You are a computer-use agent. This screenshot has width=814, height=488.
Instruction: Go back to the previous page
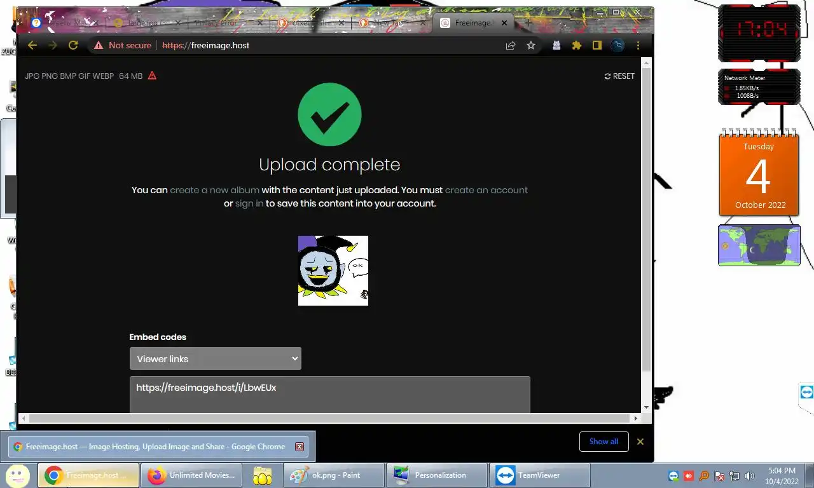pos(32,45)
